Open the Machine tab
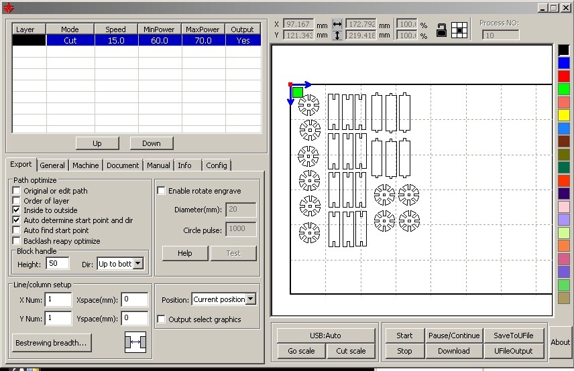 coord(85,165)
